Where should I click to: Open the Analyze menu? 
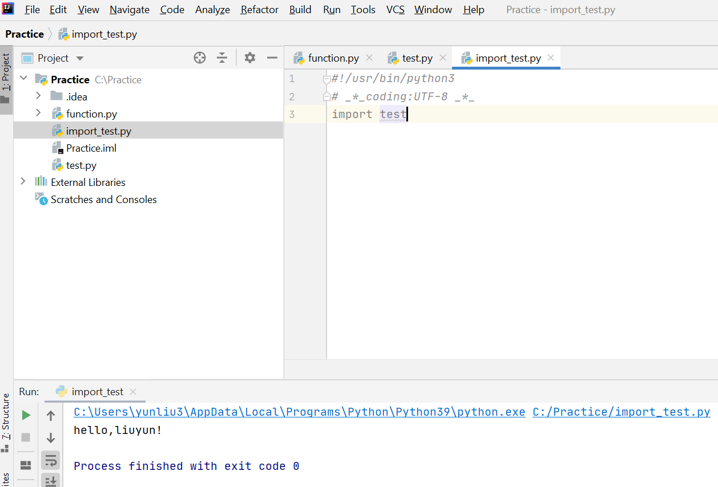pos(212,10)
